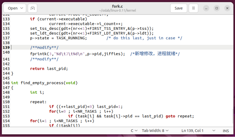Click the 'repeat:' label

(x=38, y=102)
